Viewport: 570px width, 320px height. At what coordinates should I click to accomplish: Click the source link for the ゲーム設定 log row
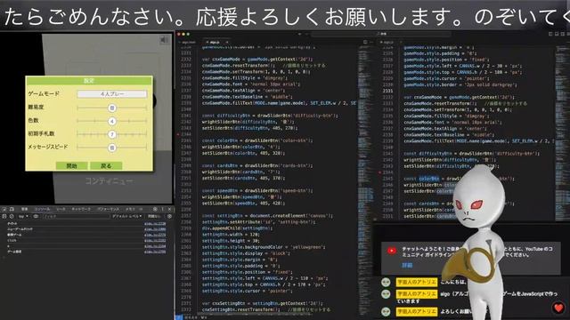(x=155, y=252)
